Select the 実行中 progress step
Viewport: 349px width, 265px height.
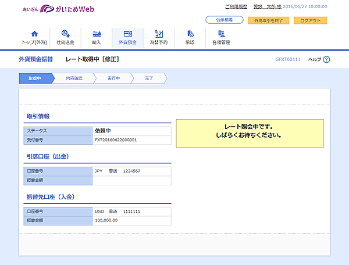[113, 78]
